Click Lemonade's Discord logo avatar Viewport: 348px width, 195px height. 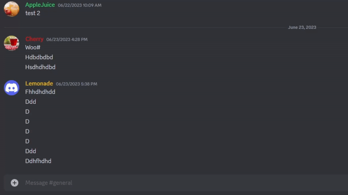[x=11, y=88]
